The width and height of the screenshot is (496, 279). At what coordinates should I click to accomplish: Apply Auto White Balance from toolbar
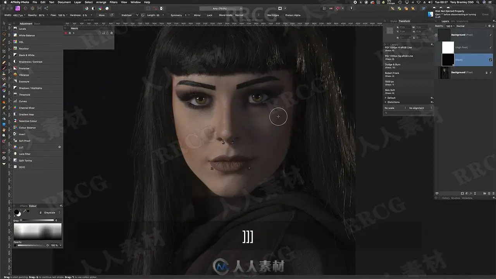tap(107, 8)
